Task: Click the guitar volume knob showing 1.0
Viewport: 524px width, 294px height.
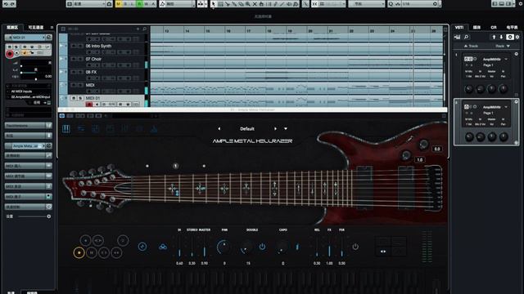Action: [x=406, y=155]
